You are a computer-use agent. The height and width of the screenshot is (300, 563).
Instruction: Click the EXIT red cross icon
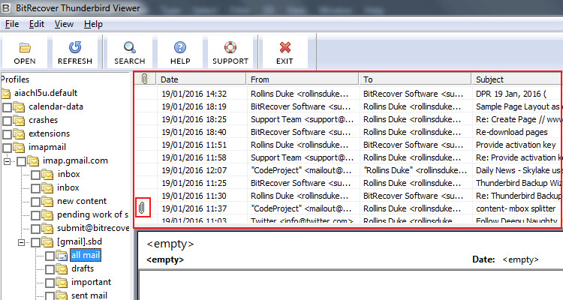pyautogui.click(x=285, y=47)
